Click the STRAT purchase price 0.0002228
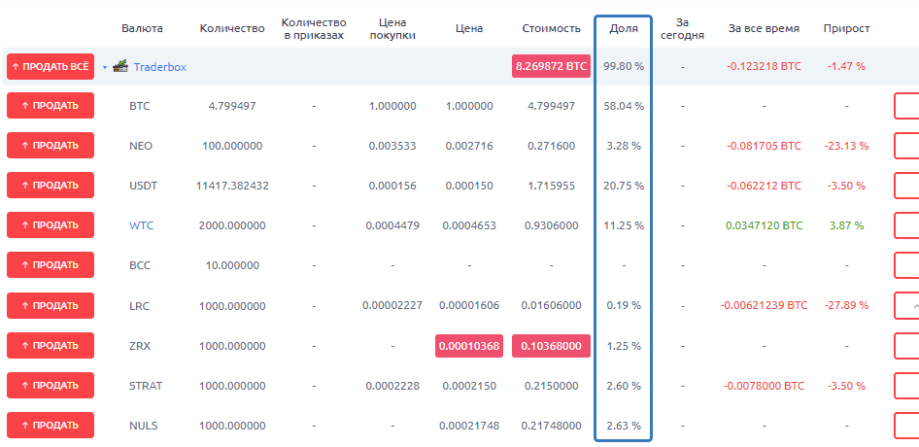 [392, 386]
